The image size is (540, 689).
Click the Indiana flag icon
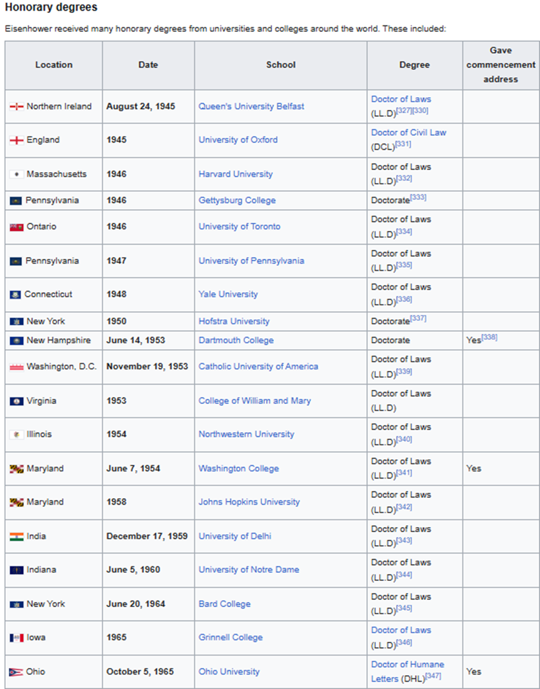(16, 570)
